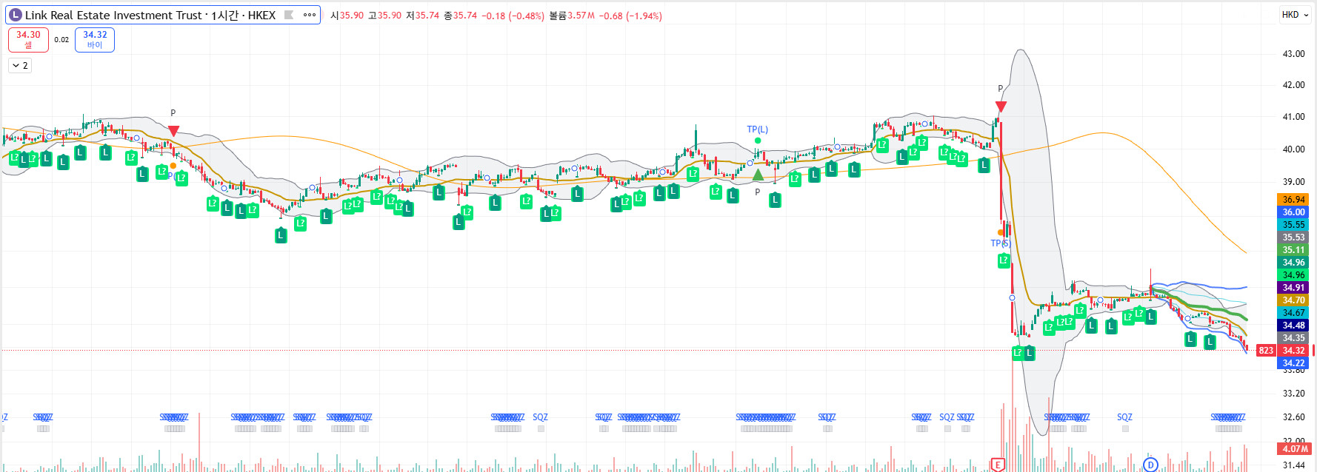
Task: Click the blue 34.22 price label
Action: click(x=1293, y=363)
